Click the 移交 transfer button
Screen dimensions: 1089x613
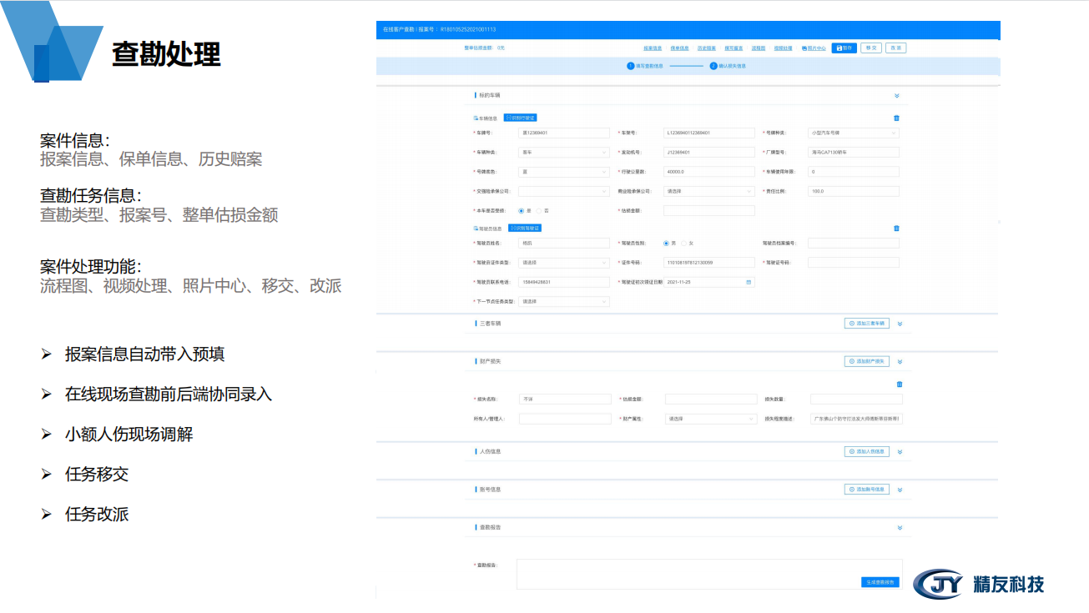(x=870, y=48)
